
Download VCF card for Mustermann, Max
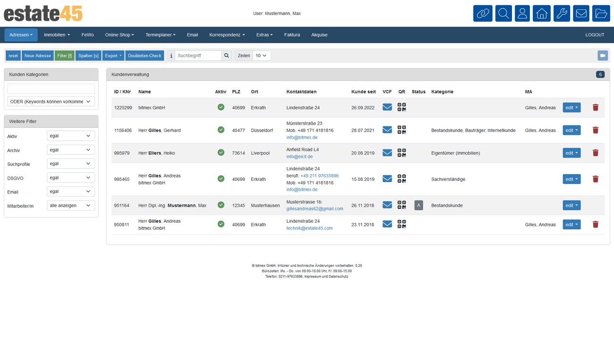[x=387, y=205]
